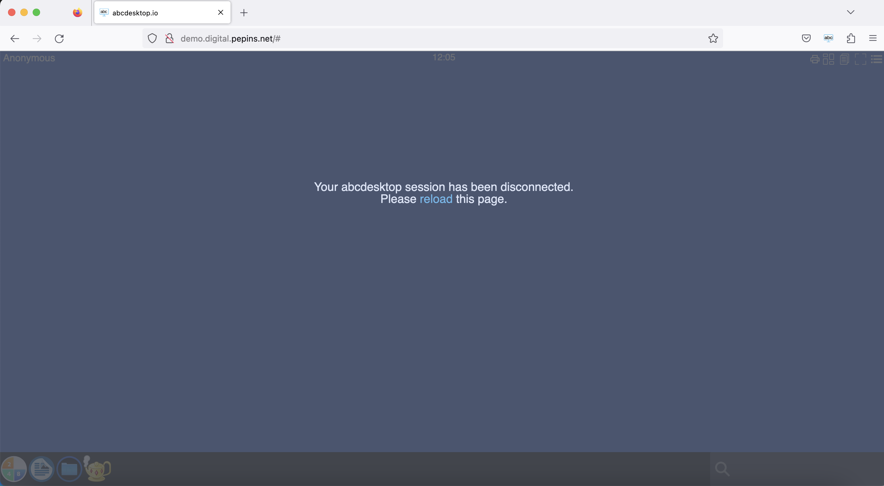Viewport: 884px width, 486px height.
Task: Open the extensions puzzle icon
Action: [851, 38]
